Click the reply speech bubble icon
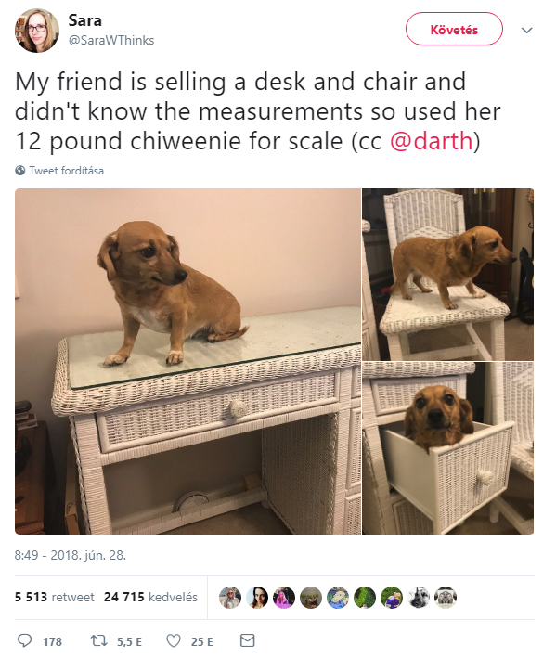This screenshot has width=556, height=671. (24, 640)
